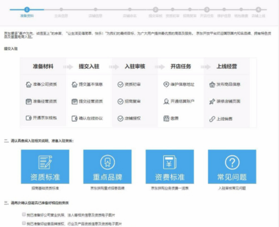Image resolution: width=279 pixels, height=227 pixels.
Task: Select step 4 店铺上线 in progress bar
Action: pos(259,9)
